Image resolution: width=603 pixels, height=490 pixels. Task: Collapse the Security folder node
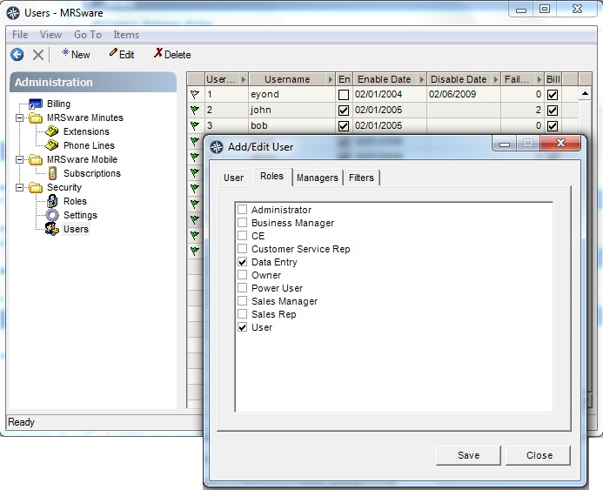pyautogui.click(x=19, y=187)
